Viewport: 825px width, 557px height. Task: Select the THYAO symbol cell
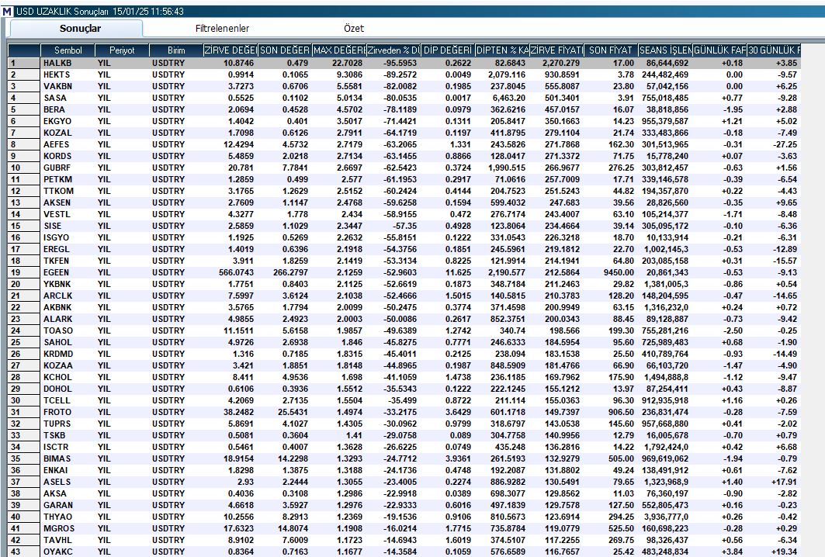(68, 517)
